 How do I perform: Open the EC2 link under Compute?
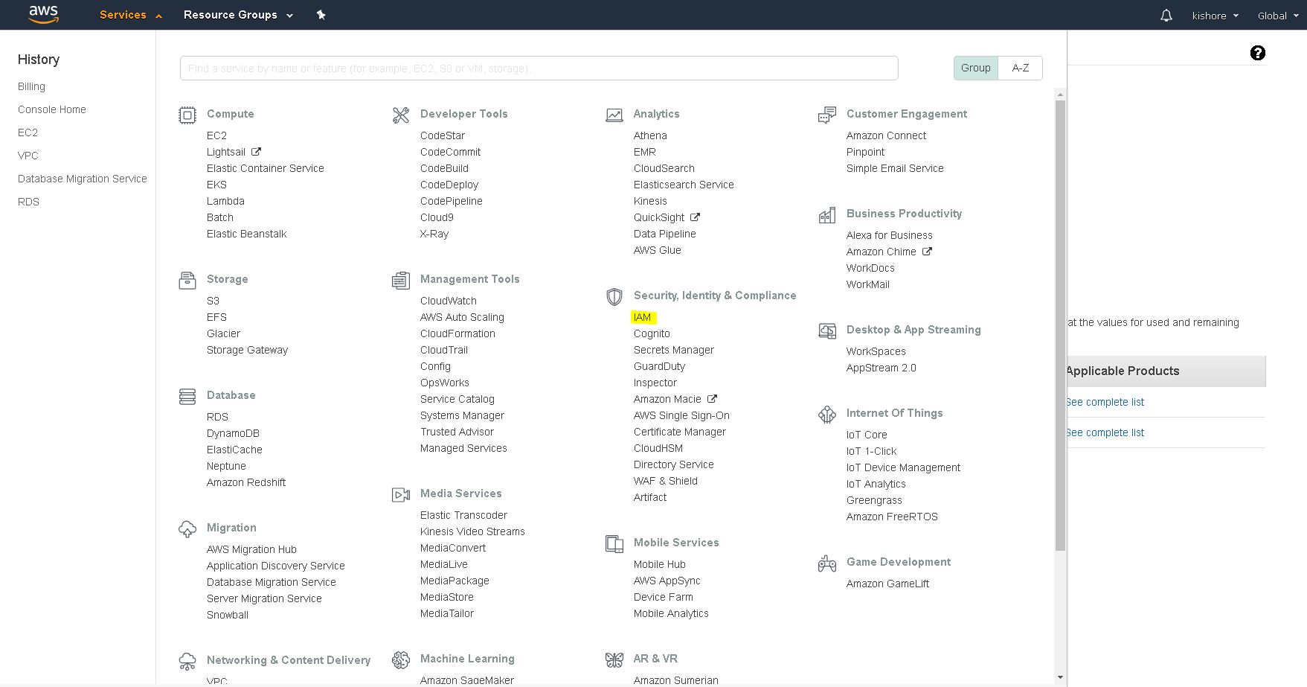(x=216, y=135)
